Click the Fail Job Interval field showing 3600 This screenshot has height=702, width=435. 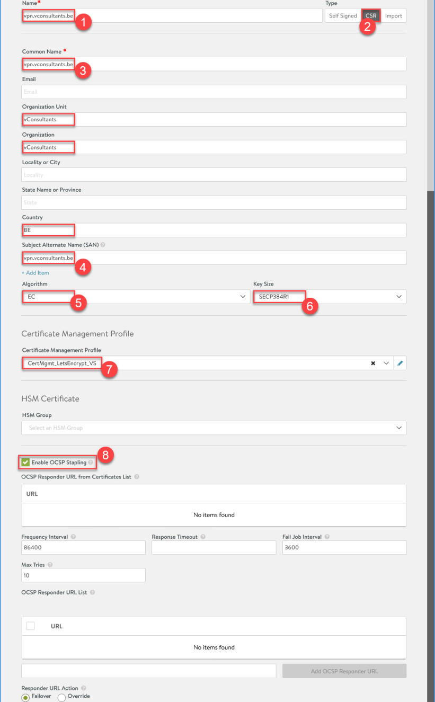point(344,547)
